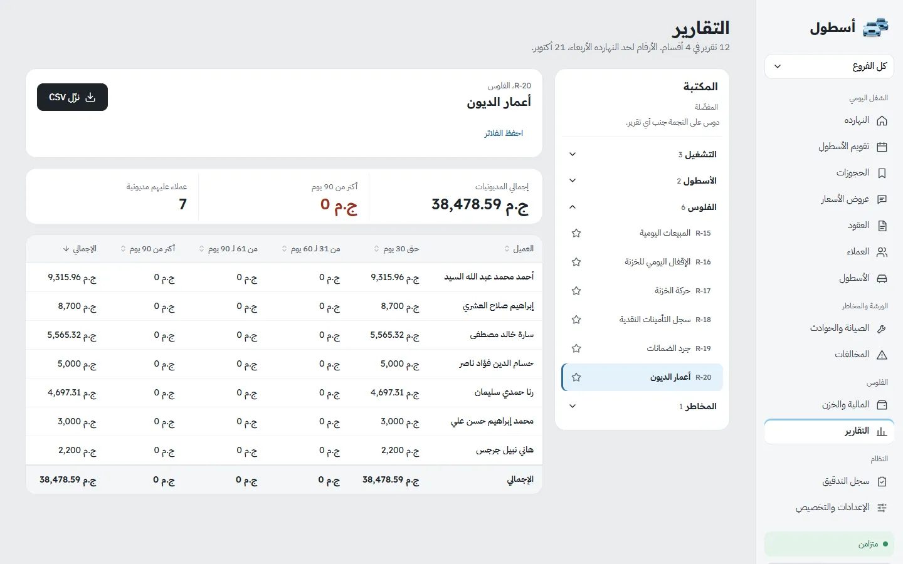Sort table by العميل column
Image resolution: width=903 pixels, height=564 pixels.
519,249
